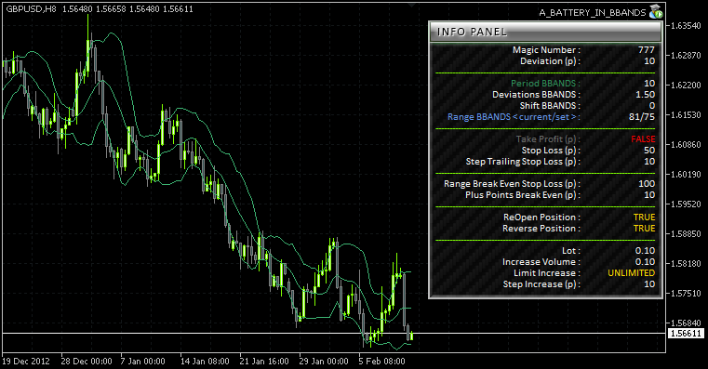The height and width of the screenshot is (369, 708).
Task: Click the 7 Jan 00:00 time label
Action: tap(142, 362)
